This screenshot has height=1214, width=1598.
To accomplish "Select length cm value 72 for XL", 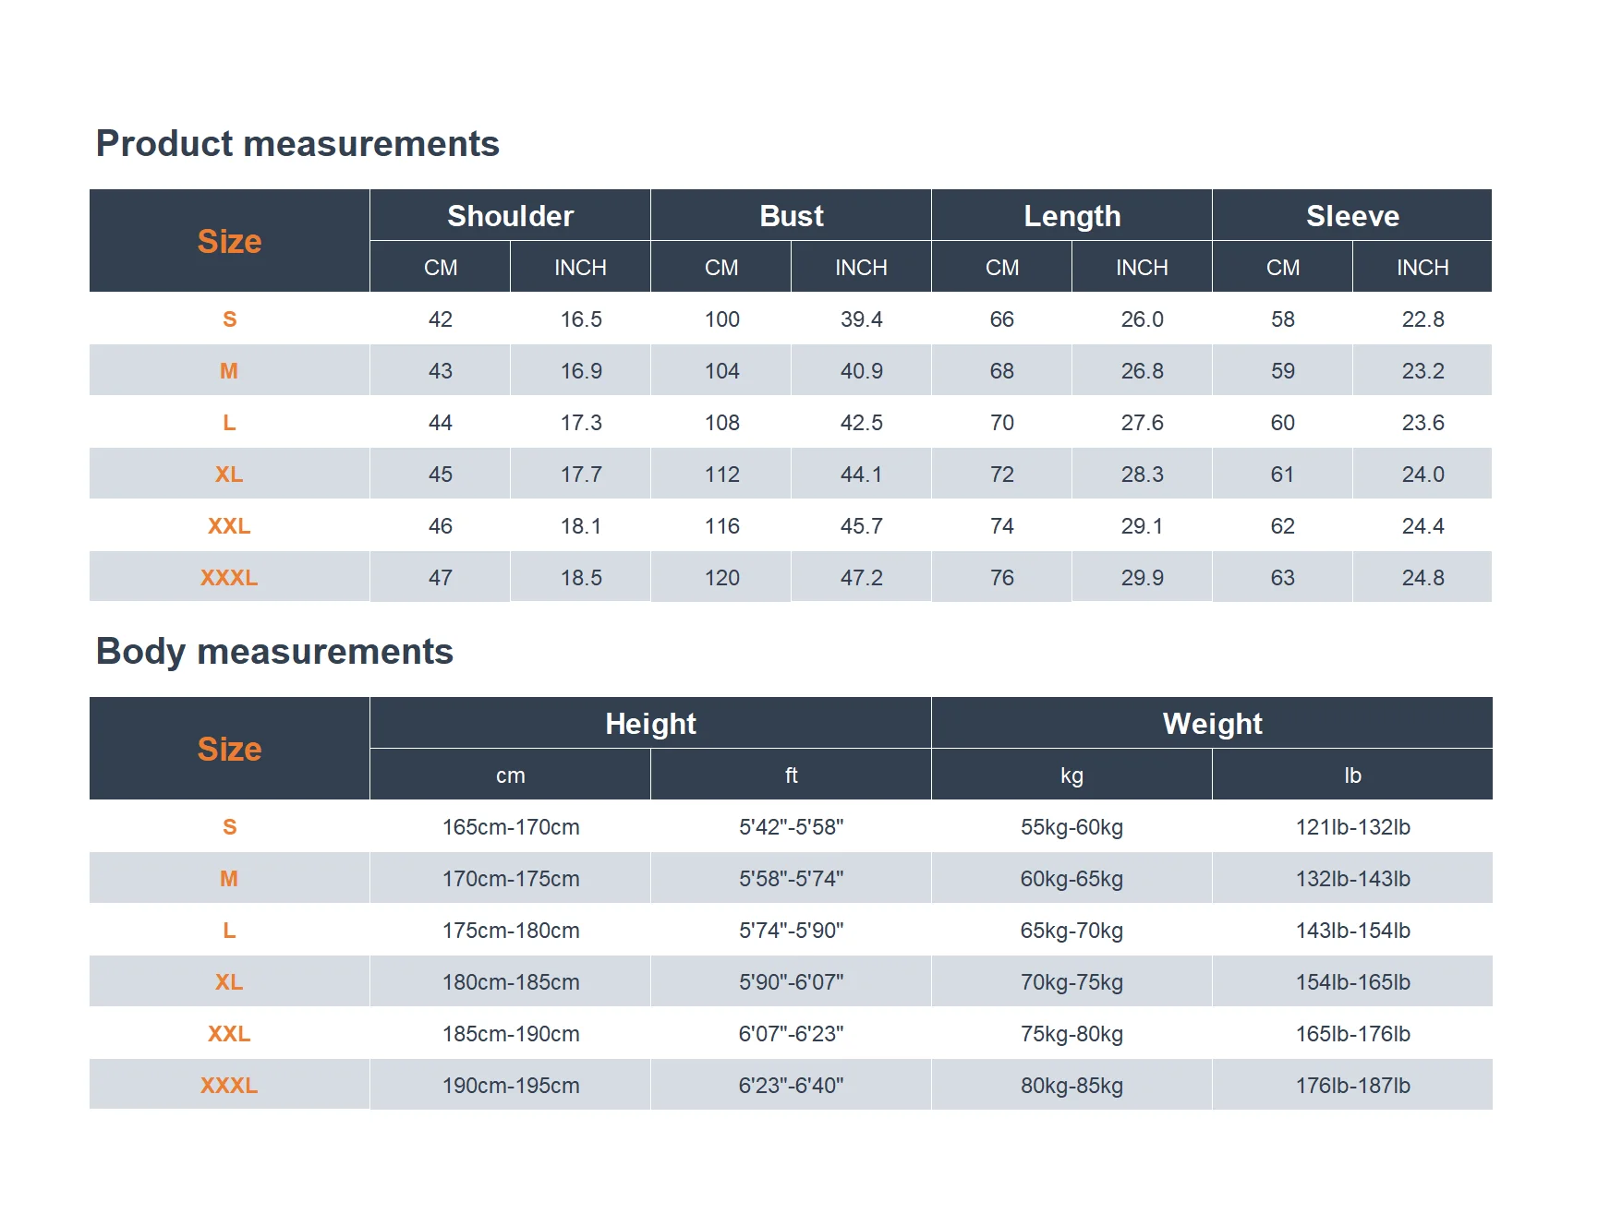I will pos(1001,474).
